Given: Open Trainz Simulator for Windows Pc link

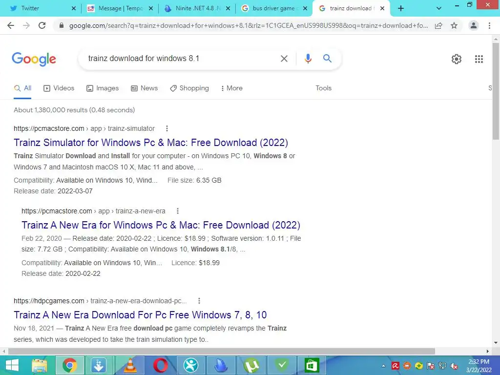Looking at the screenshot, I should point(151,143).
